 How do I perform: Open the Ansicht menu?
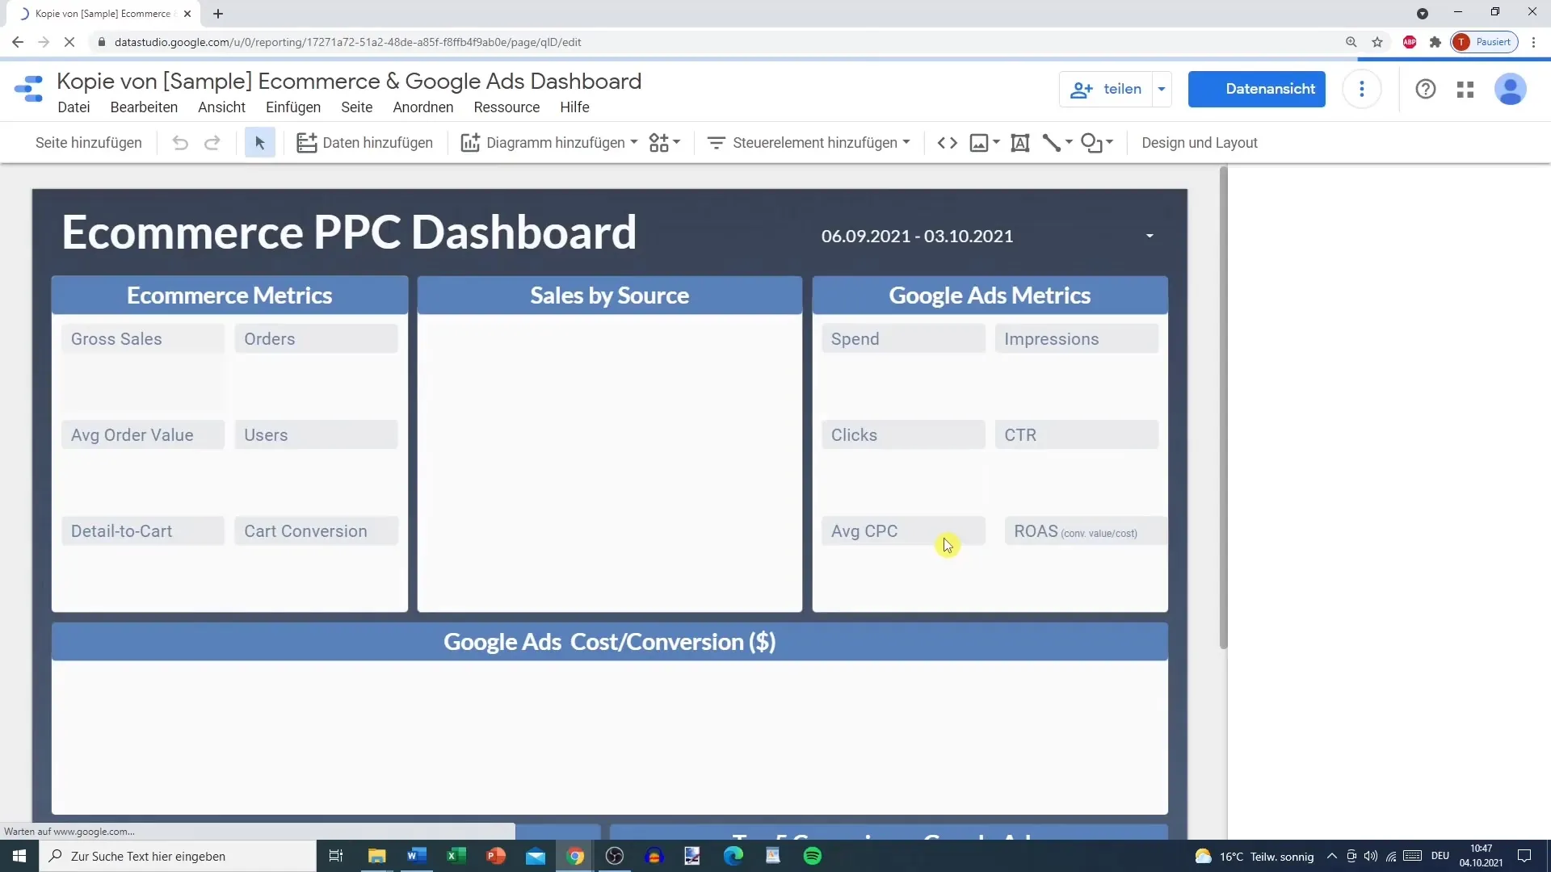click(x=221, y=107)
